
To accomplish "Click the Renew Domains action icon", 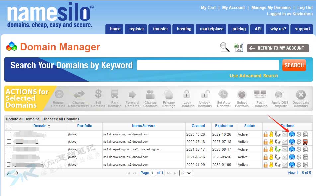I will 59,94.
